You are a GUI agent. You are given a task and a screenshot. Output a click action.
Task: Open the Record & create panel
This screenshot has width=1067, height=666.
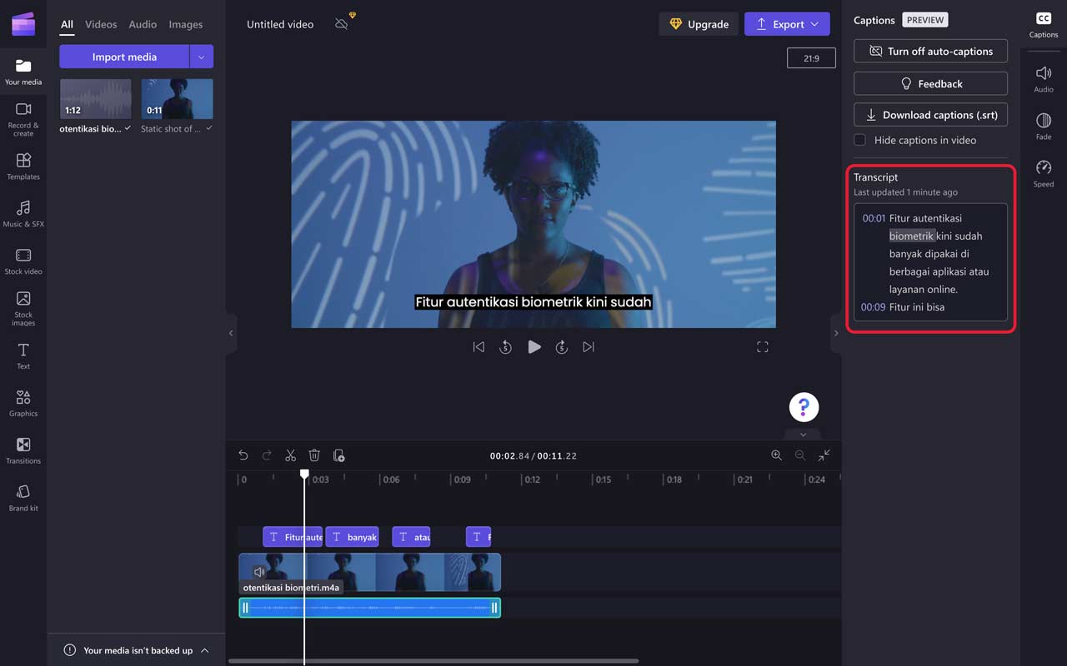[x=23, y=118]
